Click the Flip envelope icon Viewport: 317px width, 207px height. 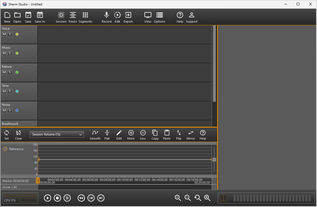(179, 133)
